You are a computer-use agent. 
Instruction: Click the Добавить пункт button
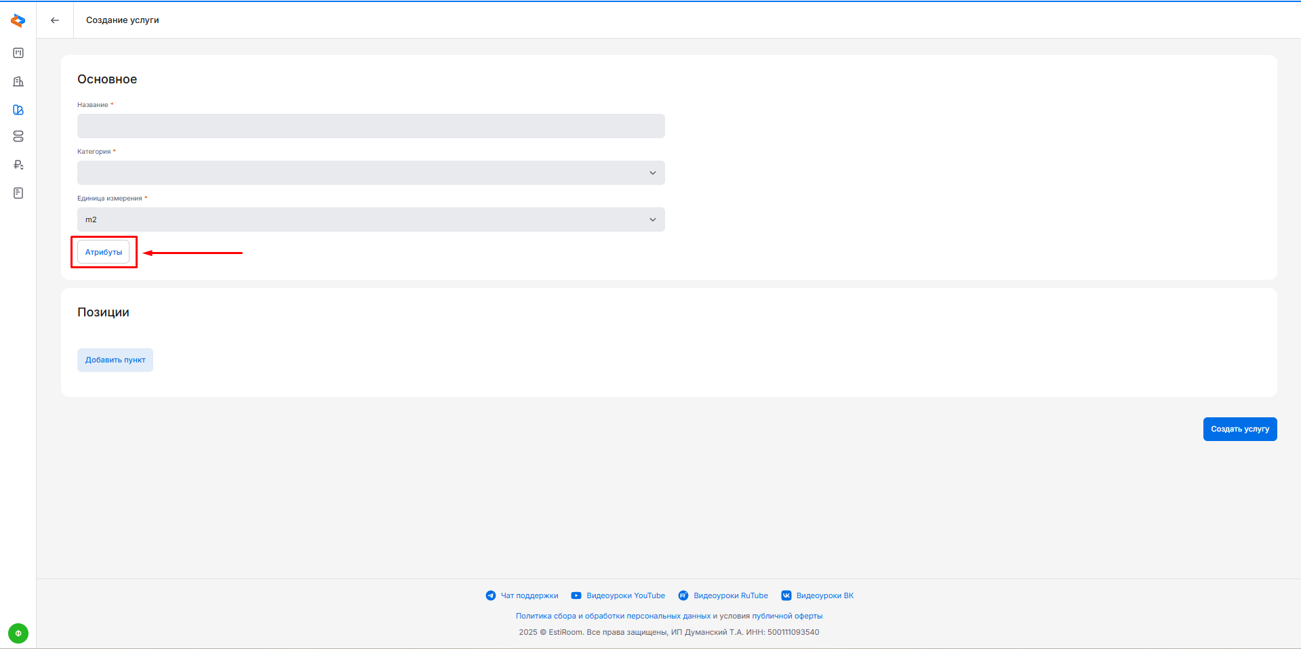(x=115, y=360)
